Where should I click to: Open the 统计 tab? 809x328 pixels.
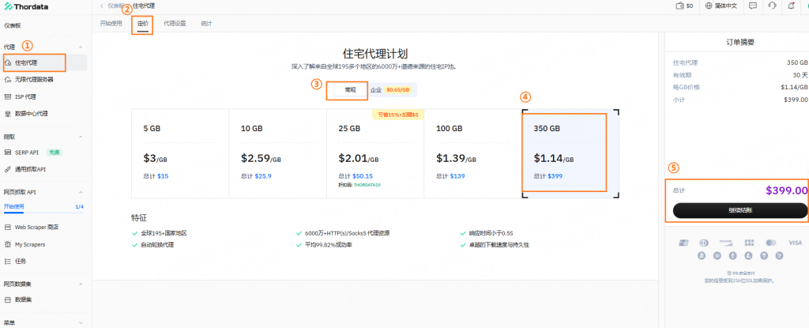pos(206,24)
